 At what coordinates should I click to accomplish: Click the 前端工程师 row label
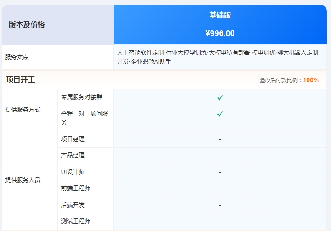(x=76, y=188)
